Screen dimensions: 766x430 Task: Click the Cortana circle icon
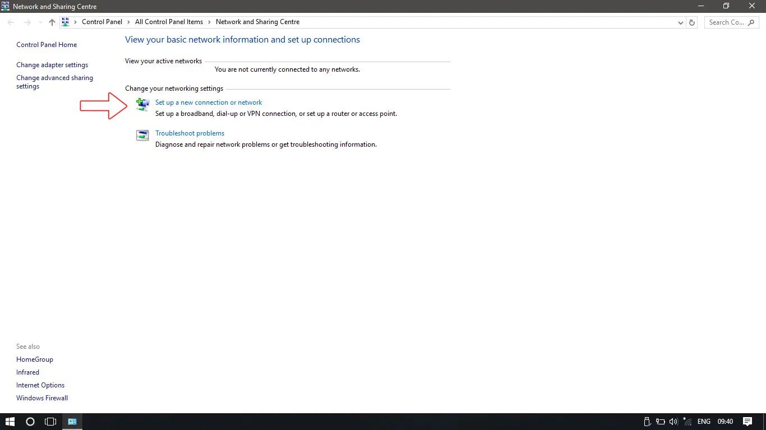pos(30,422)
